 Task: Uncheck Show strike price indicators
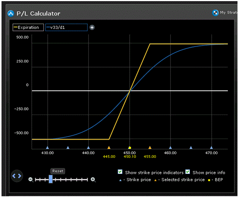120,172
